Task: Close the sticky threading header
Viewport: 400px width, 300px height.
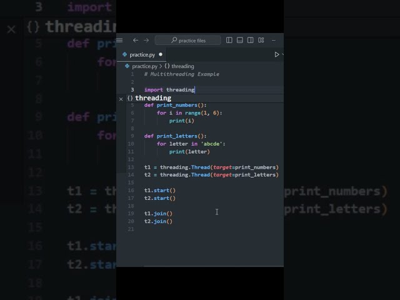Action: coord(121,99)
